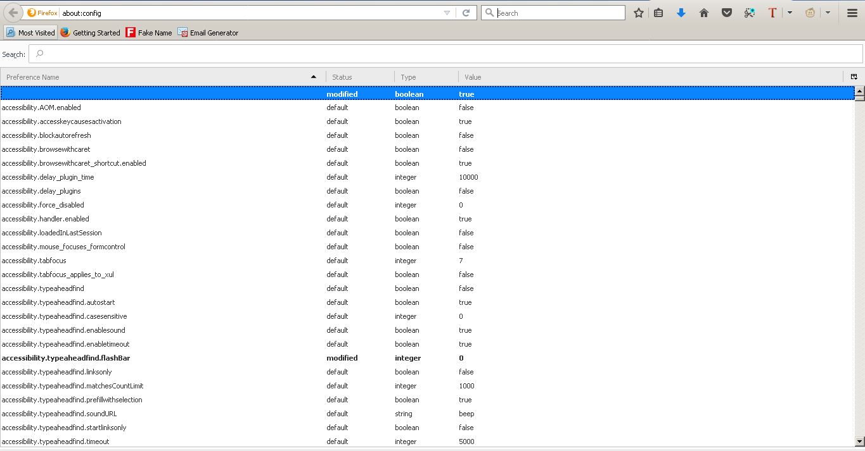
Task: Save the page to Pocket
Action: 726,12
